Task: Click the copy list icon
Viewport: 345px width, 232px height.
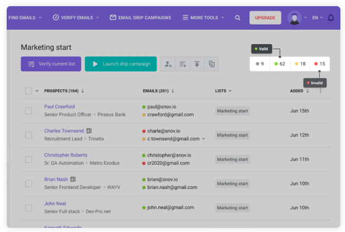Action: (212, 64)
